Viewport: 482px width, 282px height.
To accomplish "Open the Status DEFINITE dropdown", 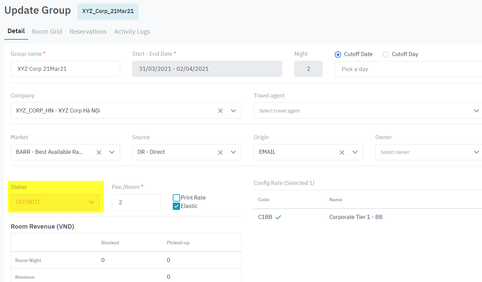I will tap(55, 202).
